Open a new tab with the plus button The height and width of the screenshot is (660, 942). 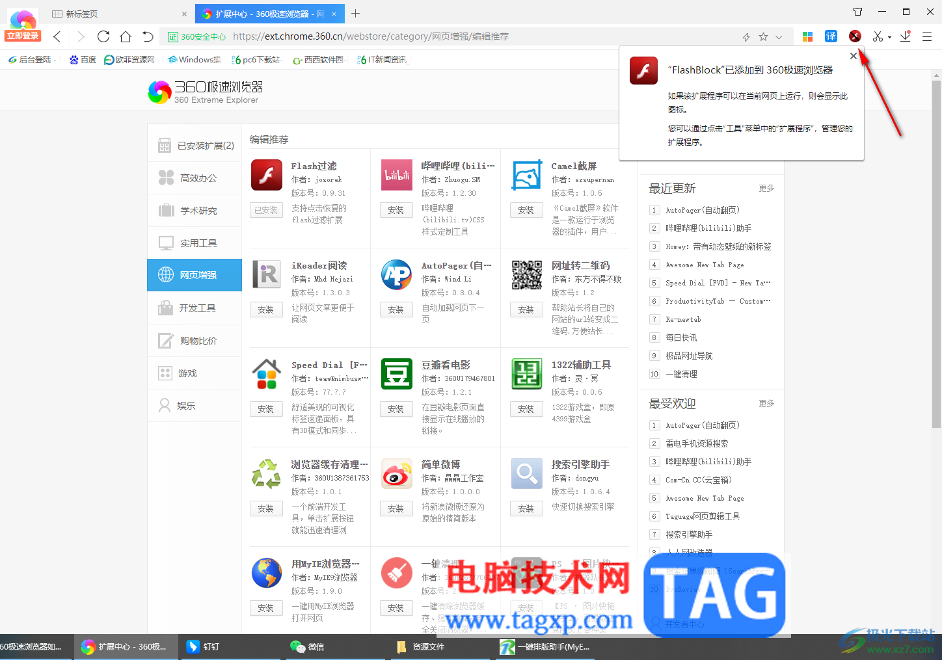(x=355, y=13)
